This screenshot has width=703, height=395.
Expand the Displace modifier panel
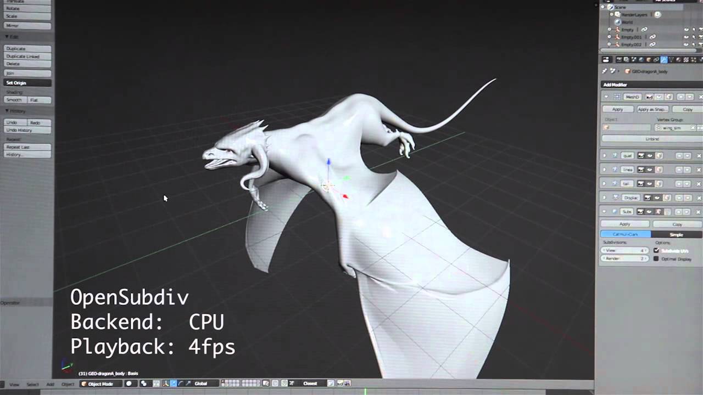pos(605,198)
